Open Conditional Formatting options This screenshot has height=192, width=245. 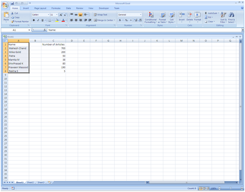(151, 17)
